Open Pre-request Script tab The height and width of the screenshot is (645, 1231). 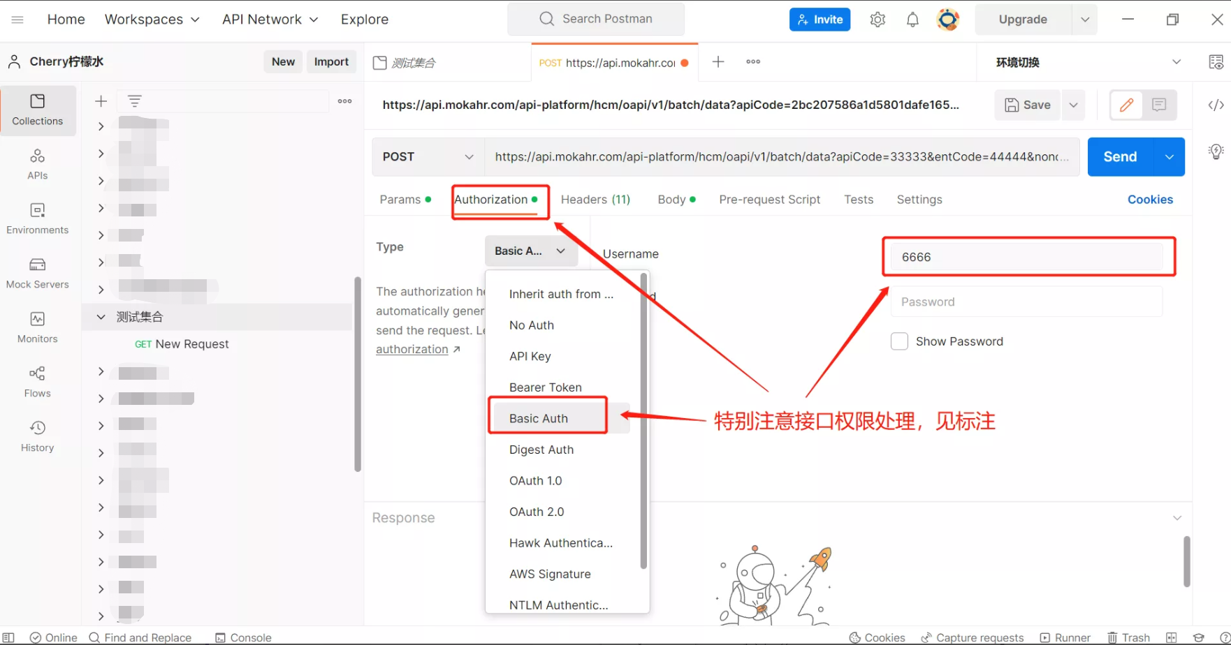[769, 200]
